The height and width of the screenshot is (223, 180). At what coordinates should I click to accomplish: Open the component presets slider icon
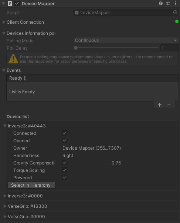(168, 3)
